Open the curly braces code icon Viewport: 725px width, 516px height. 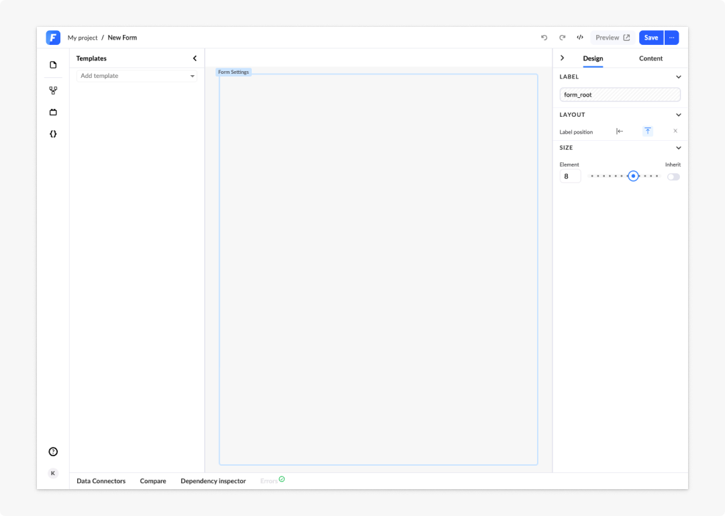coord(53,134)
